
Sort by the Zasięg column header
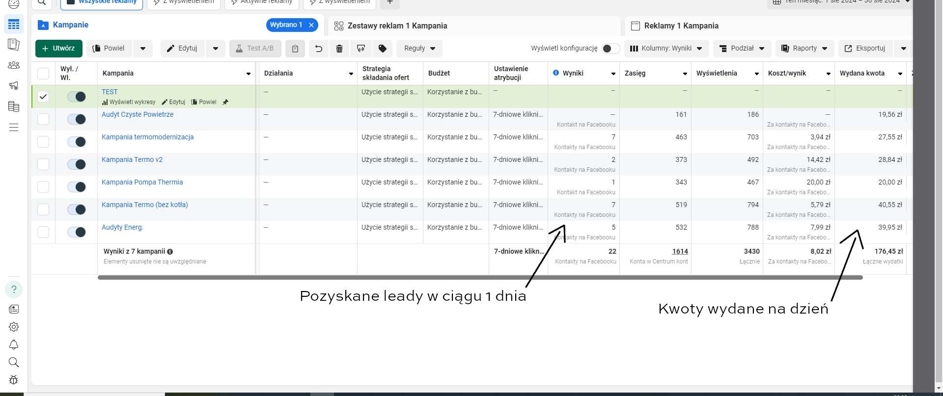coord(635,74)
